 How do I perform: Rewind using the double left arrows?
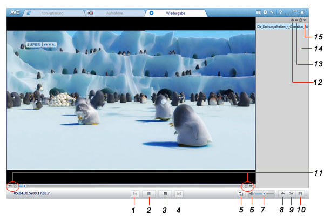10,186
